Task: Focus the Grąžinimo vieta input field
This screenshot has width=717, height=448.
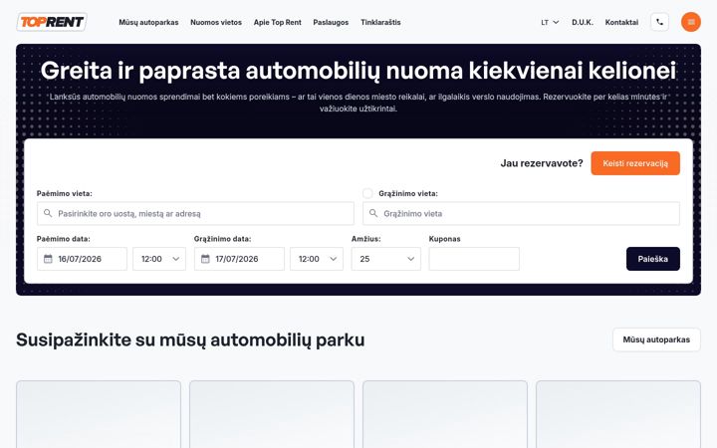Action: click(x=521, y=213)
